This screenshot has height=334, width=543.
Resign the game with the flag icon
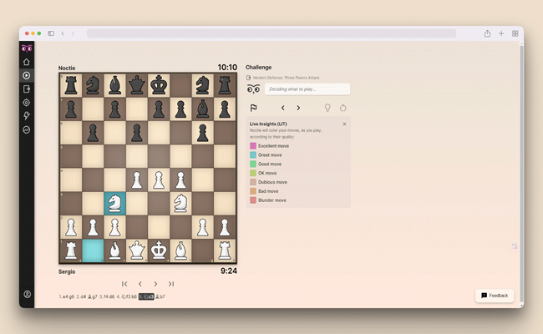pos(253,108)
